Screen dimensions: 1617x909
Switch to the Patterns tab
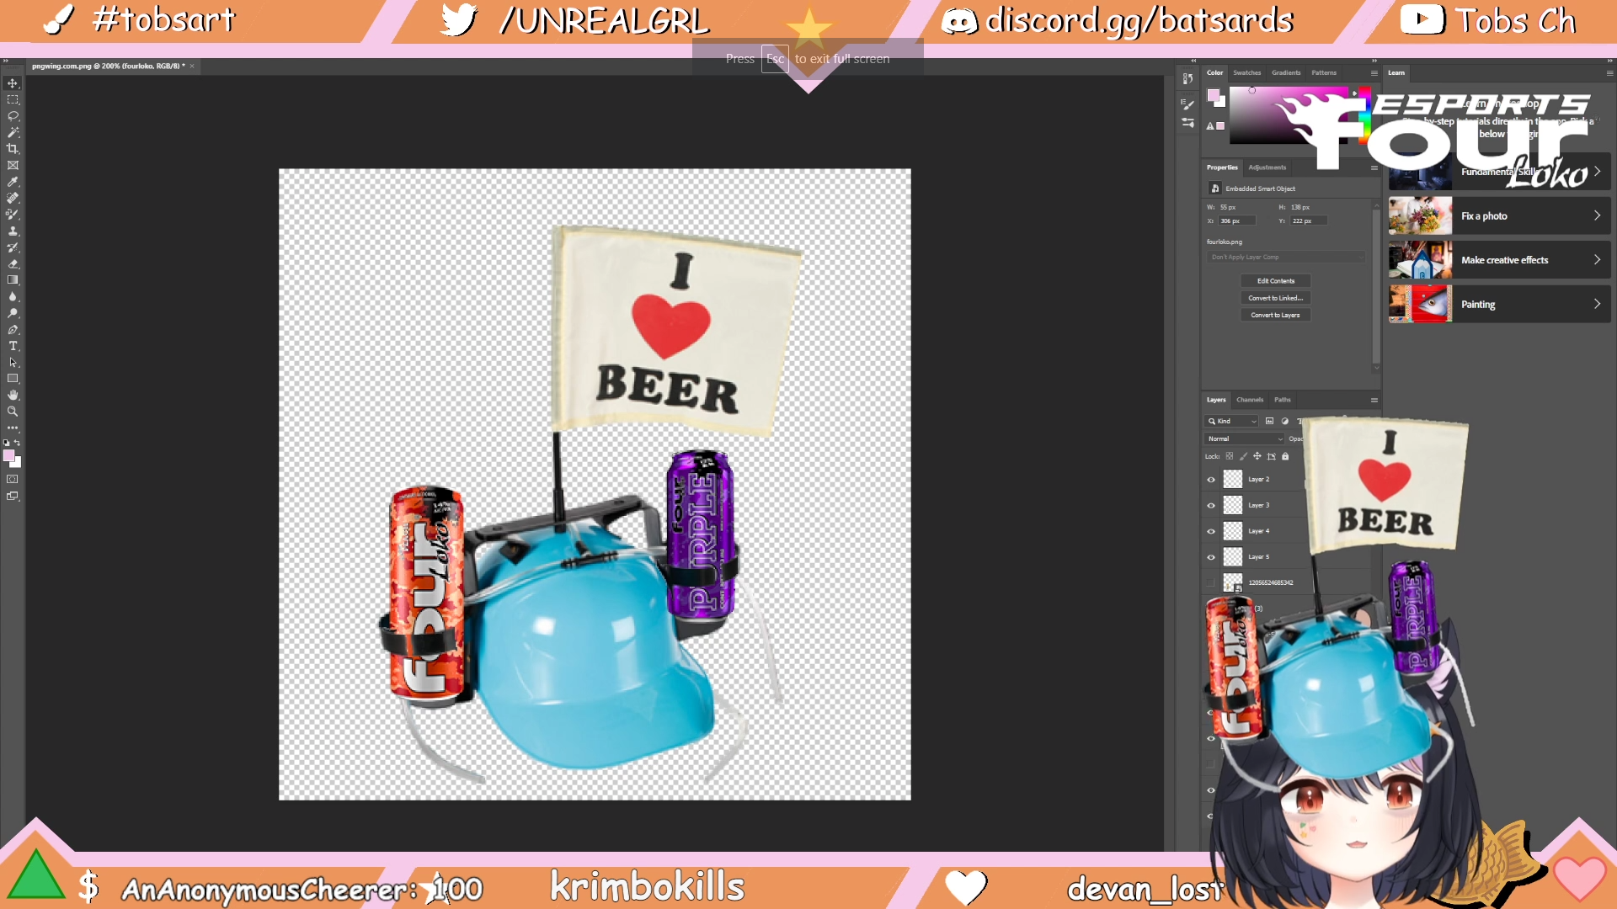pyautogui.click(x=1324, y=73)
